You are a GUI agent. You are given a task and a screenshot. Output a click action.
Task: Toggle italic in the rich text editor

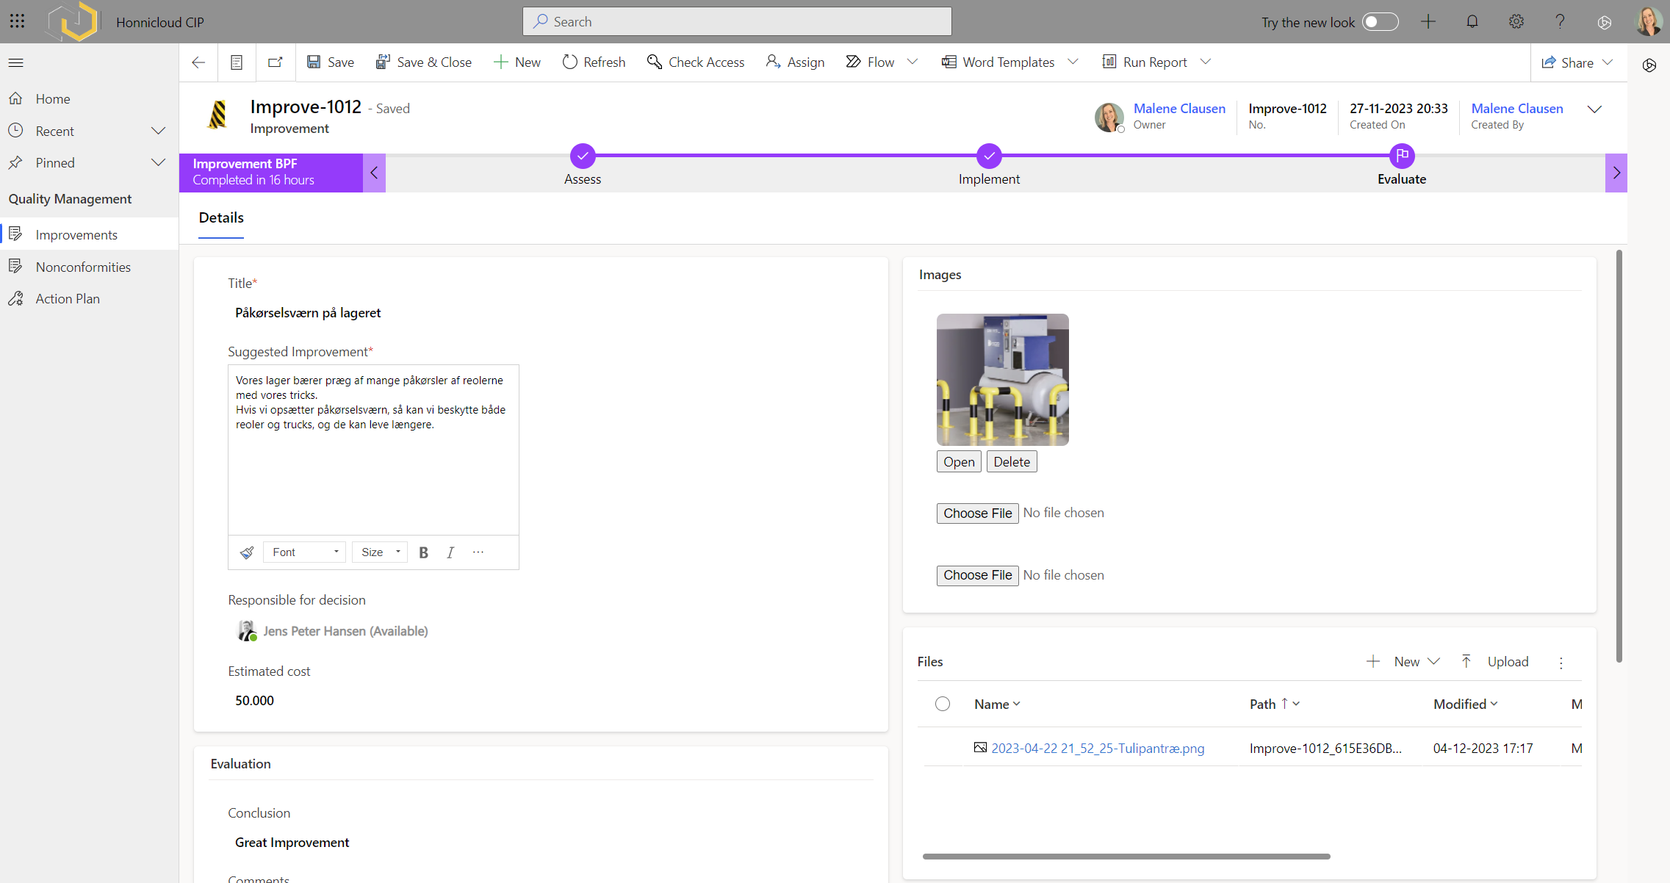[450, 552]
